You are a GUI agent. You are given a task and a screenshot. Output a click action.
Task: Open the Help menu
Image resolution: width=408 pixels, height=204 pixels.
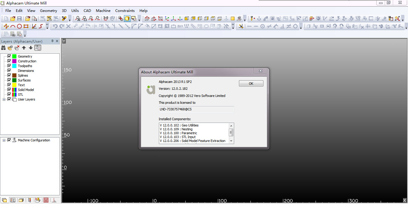[x=143, y=10]
